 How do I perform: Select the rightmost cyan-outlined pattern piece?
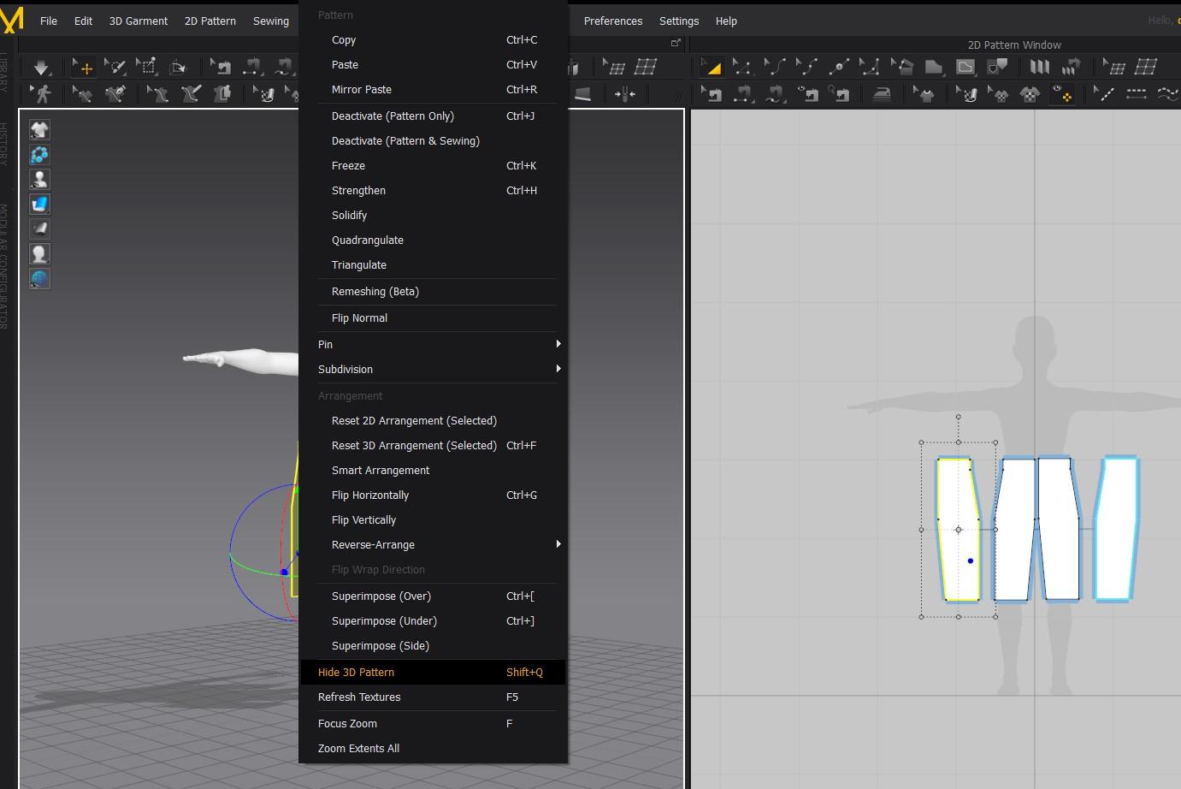[1116, 528]
